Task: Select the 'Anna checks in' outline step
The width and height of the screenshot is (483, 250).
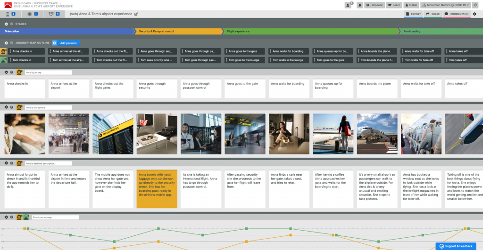Action: coord(26,51)
